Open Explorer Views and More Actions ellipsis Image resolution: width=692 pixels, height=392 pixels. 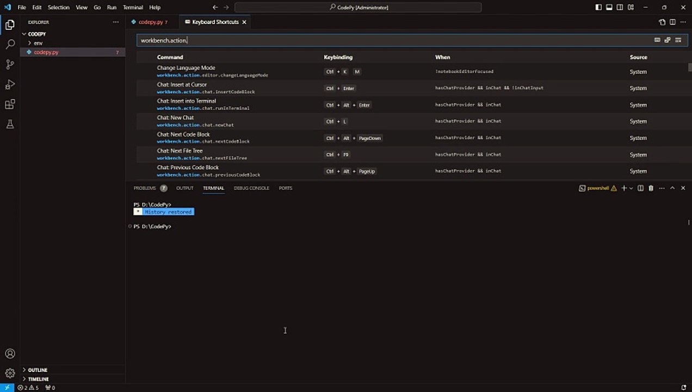pos(115,22)
